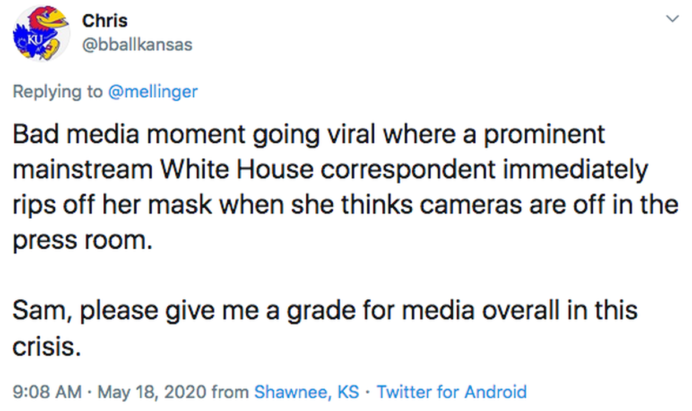The width and height of the screenshot is (692, 411).
Task: Click the tweet's 'Bad media moment' paragraph
Action: coord(345,188)
